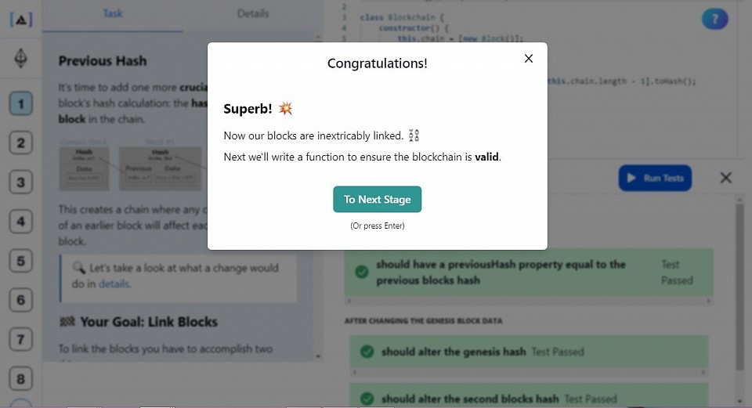Open stage 6 from the sidebar

(x=20, y=300)
